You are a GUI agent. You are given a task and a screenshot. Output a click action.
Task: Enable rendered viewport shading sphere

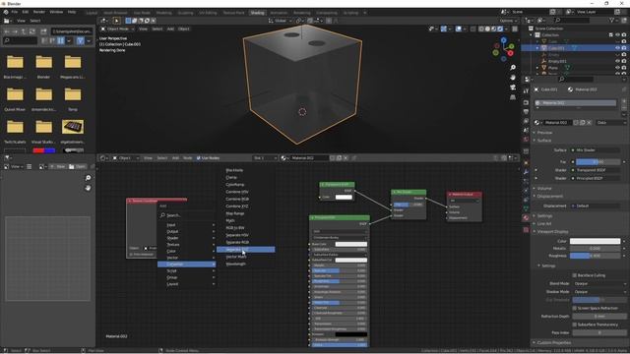pyautogui.click(x=500, y=29)
